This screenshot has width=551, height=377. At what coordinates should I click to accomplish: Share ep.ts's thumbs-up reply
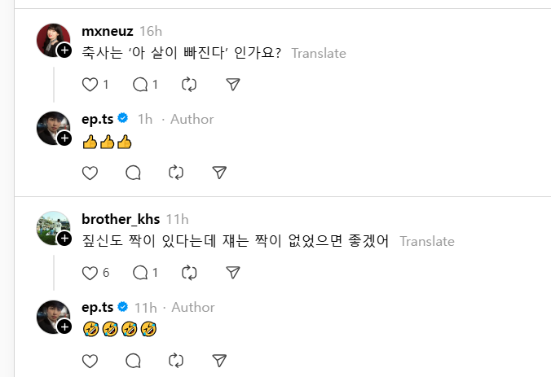coord(219,172)
